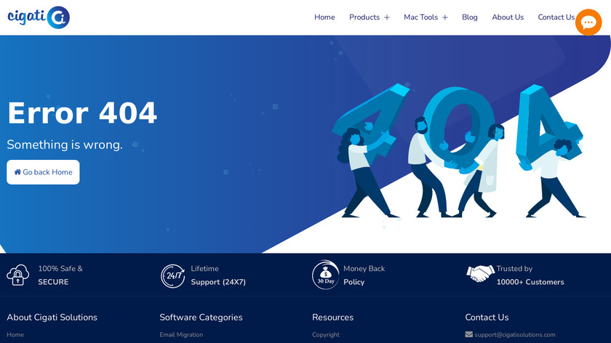Click the Go back Home button
611x343 pixels.
click(43, 172)
